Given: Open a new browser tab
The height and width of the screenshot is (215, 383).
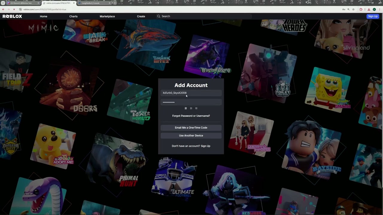Looking at the screenshot, I should click(x=115, y=3).
